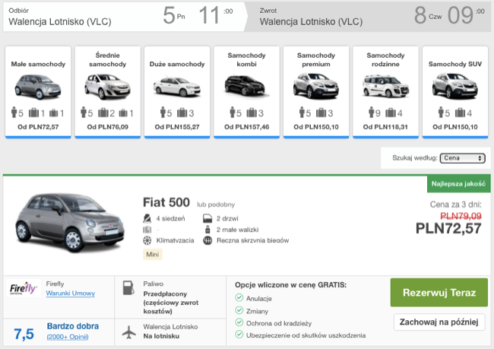Click the price PLN72,57 in the offer

(448, 228)
